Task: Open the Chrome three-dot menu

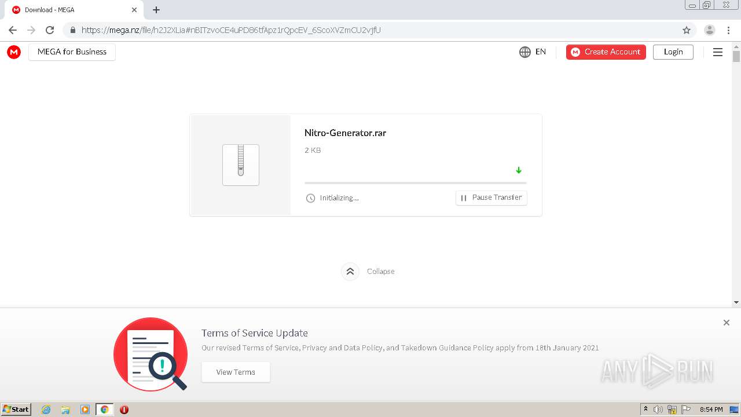Action: 729,30
